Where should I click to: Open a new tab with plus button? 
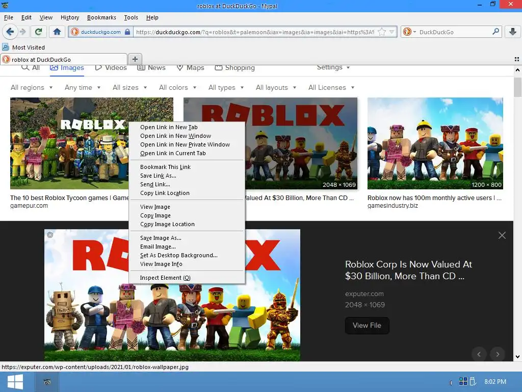point(135,59)
